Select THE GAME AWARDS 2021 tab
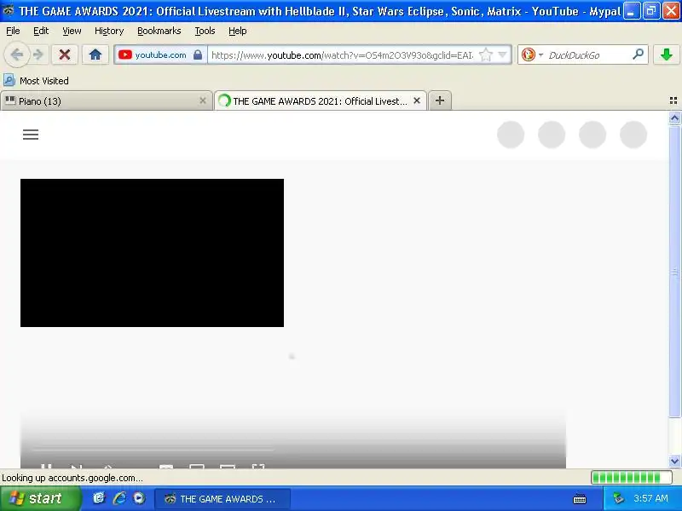The image size is (682, 511). tap(321, 101)
